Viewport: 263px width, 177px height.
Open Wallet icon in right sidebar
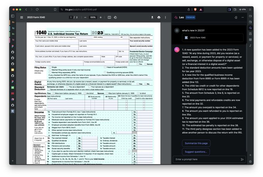pyautogui.click(x=250, y=22)
